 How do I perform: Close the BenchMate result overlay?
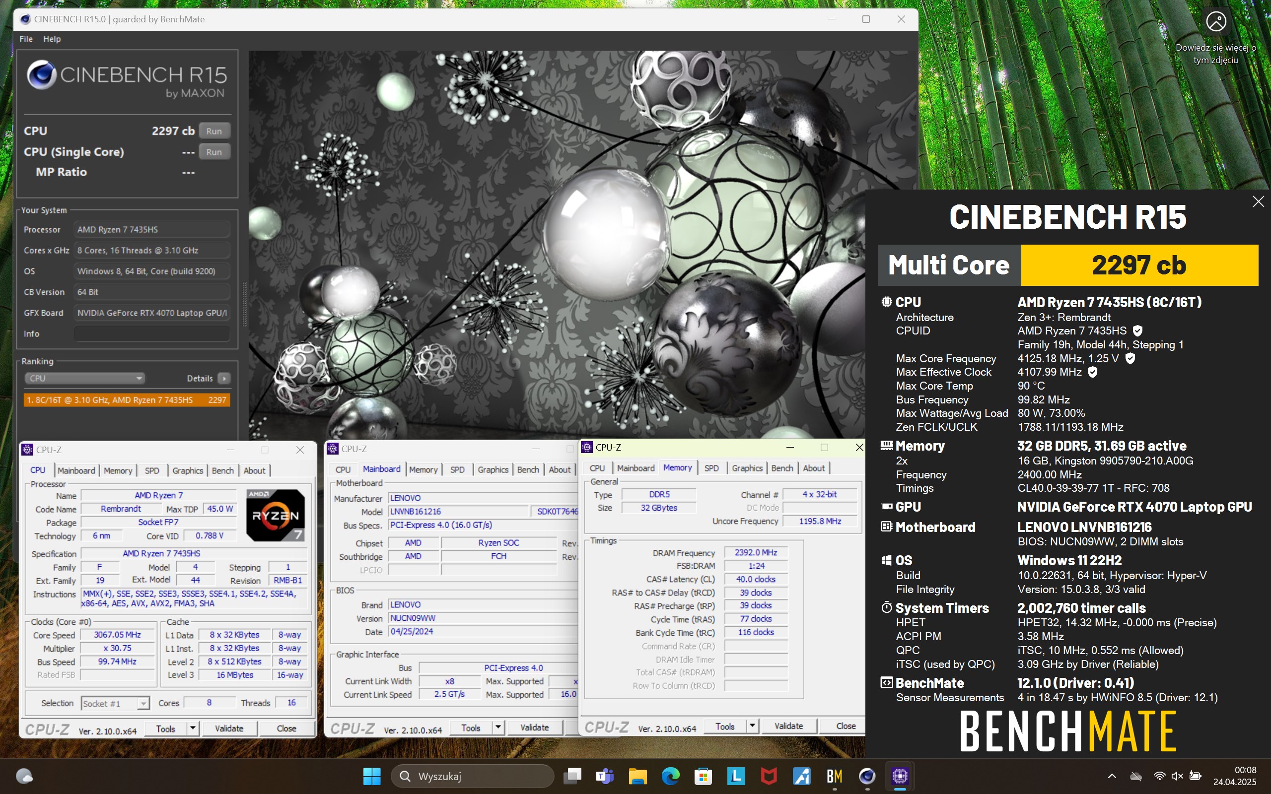tap(1259, 201)
